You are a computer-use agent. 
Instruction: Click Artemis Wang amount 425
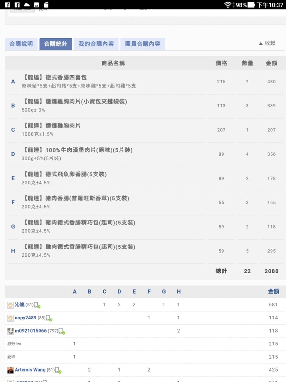(x=273, y=370)
